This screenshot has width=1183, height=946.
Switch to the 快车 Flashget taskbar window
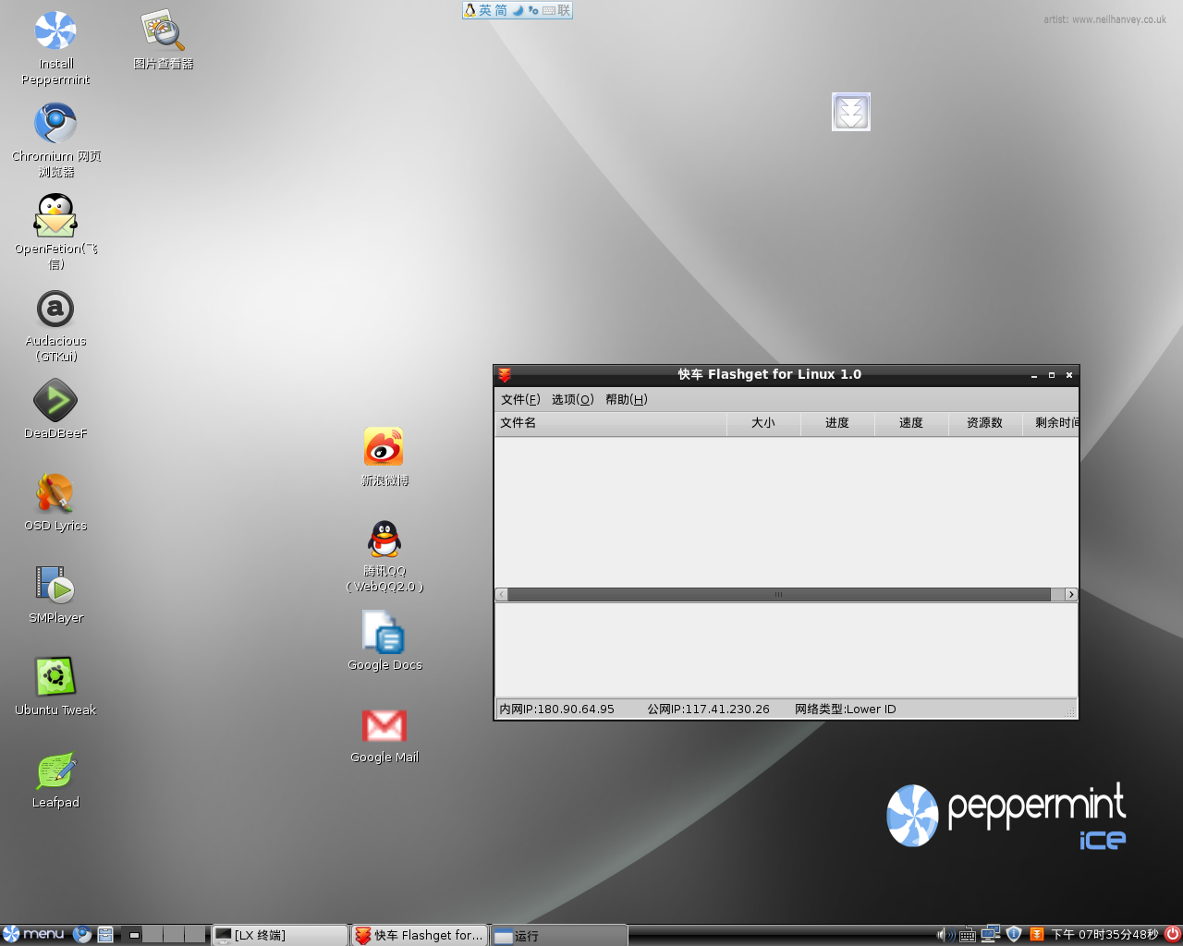point(420,935)
